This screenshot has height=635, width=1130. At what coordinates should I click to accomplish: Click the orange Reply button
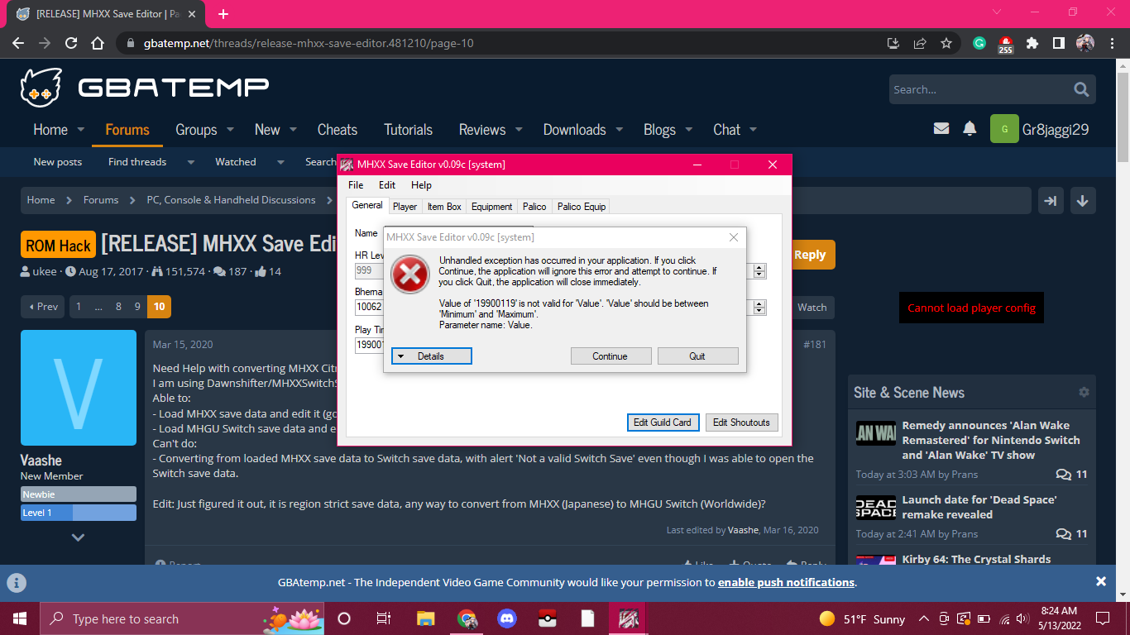tap(810, 255)
